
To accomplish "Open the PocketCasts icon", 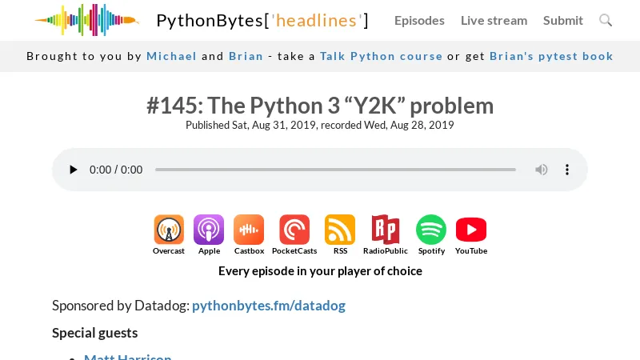I will tap(294, 230).
